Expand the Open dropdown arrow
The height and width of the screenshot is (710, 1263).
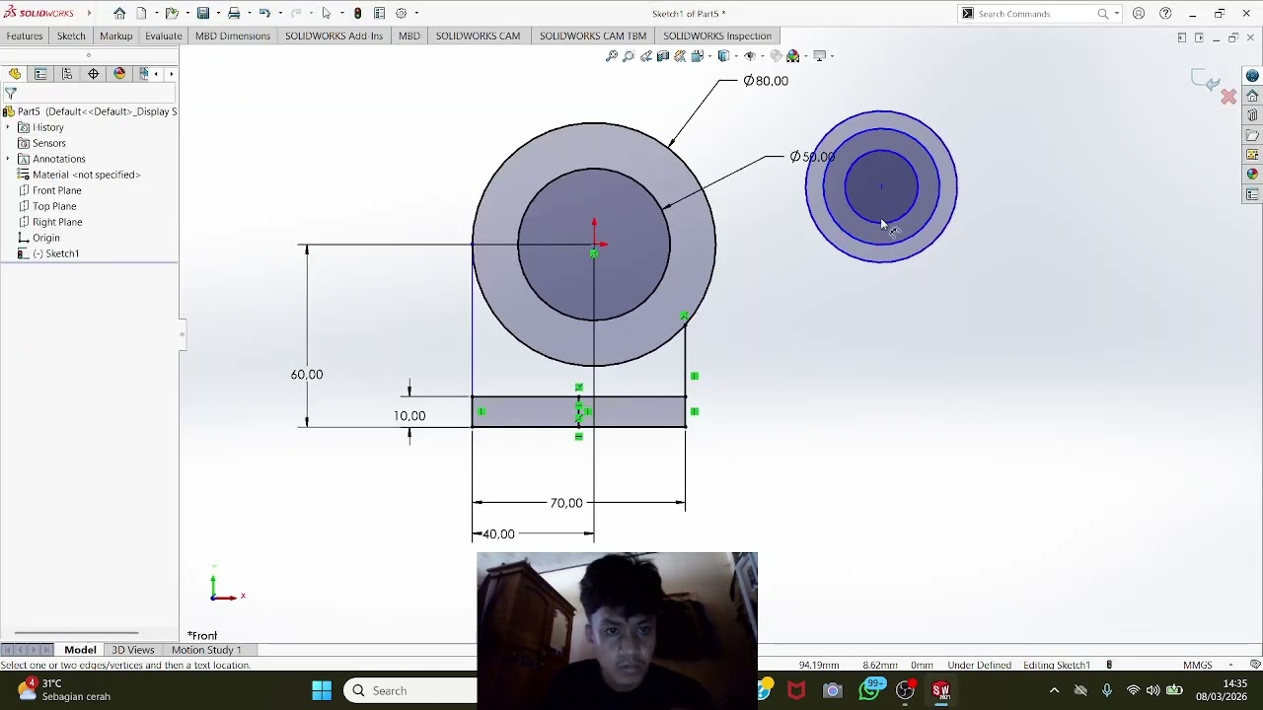[x=186, y=14]
